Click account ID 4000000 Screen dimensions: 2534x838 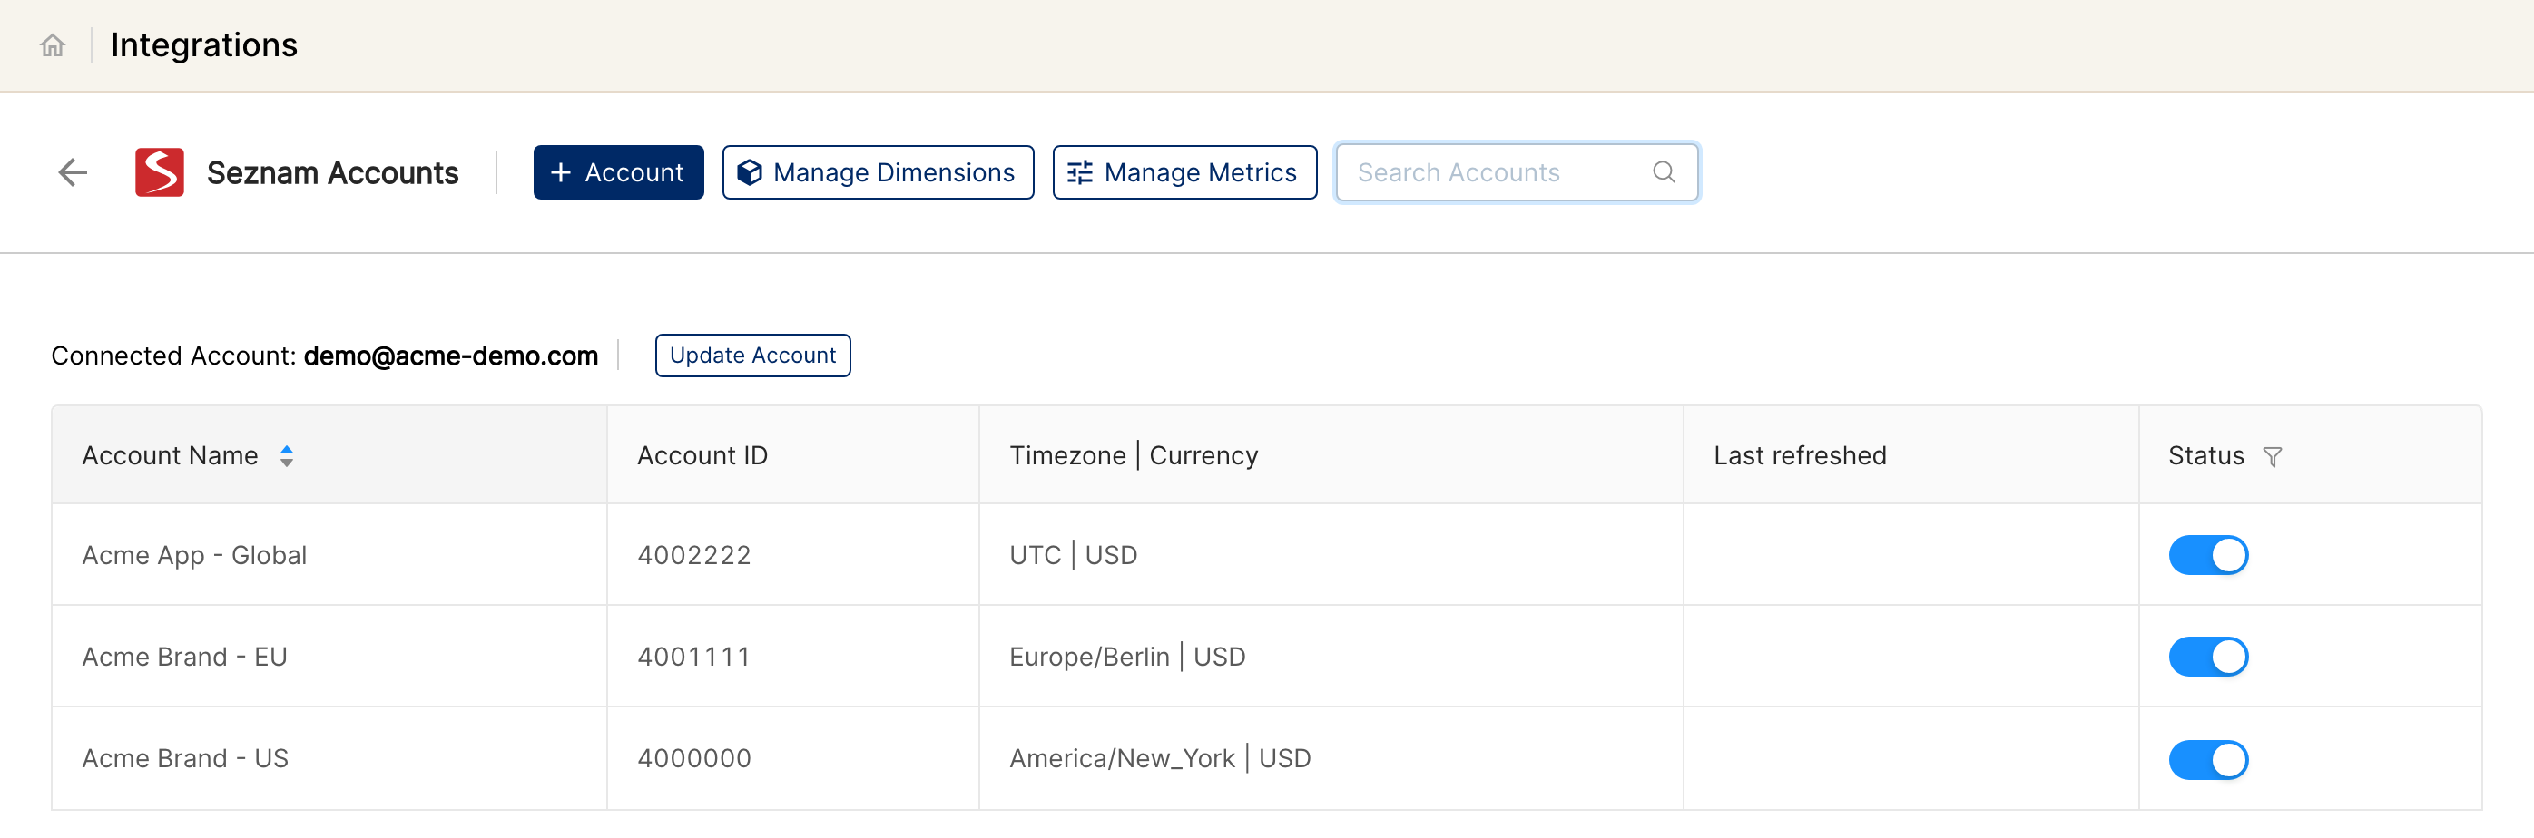coord(693,759)
